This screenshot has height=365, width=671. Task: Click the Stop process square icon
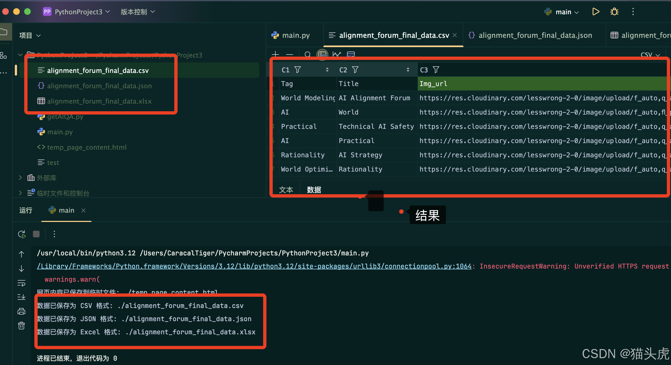coord(36,234)
